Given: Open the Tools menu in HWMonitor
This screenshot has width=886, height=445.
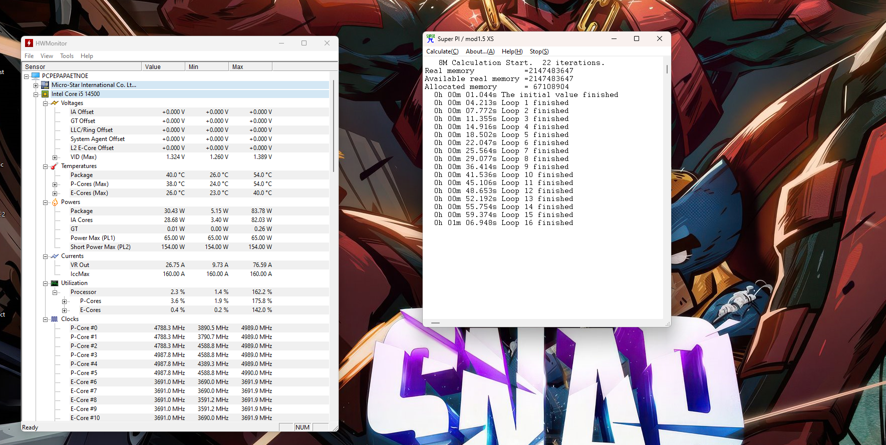Looking at the screenshot, I should pyautogui.click(x=67, y=56).
